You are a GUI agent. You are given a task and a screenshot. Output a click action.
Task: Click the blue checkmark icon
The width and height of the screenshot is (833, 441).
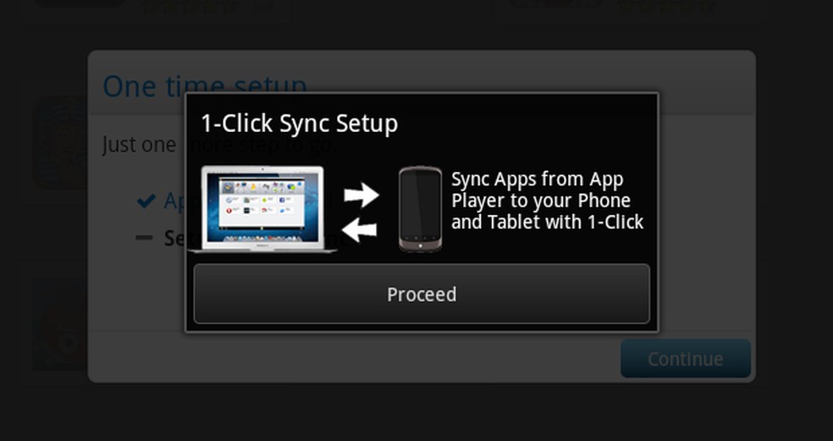click(146, 201)
